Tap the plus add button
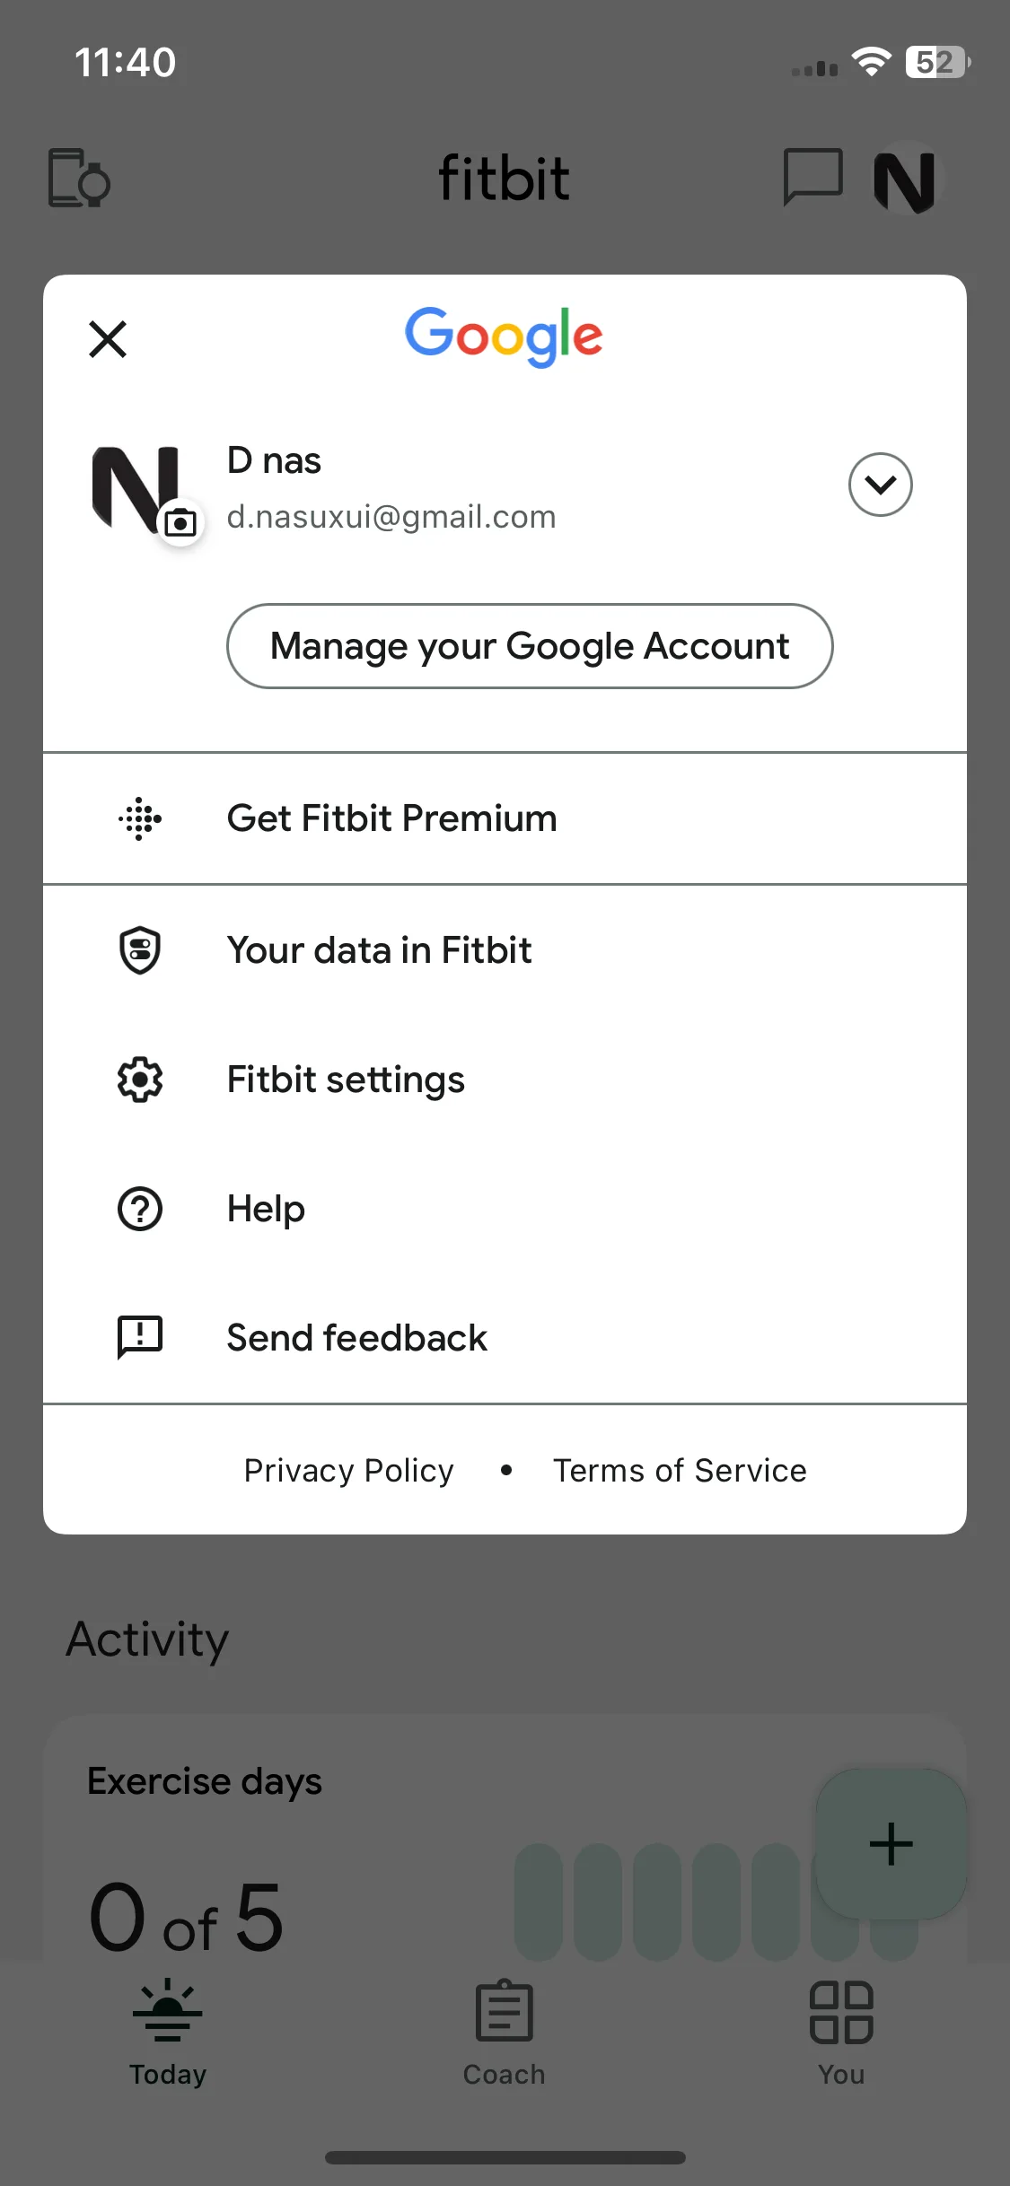 (x=891, y=1844)
